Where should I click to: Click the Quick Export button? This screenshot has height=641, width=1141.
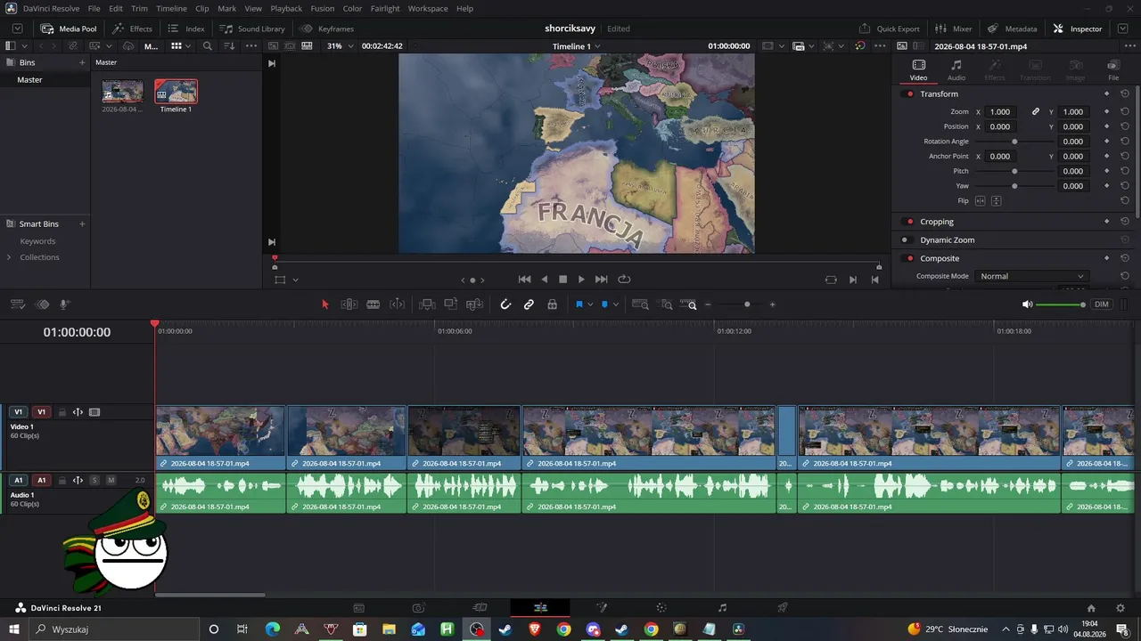[x=889, y=28]
